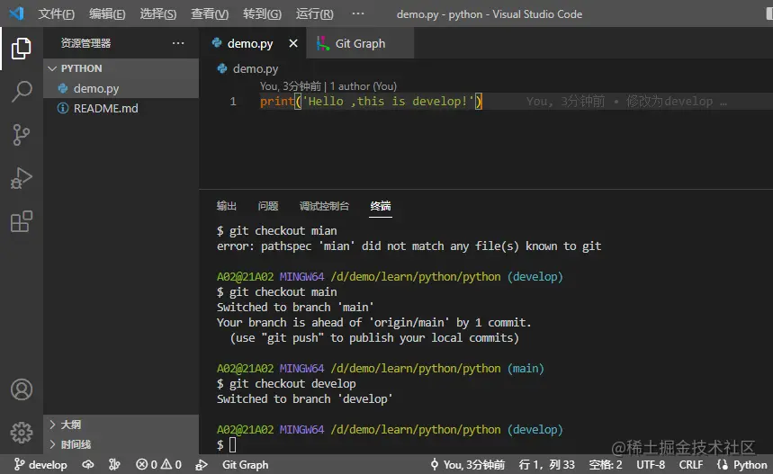Switch to the Git Graph tab
The height and width of the screenshot is (474, 773).
(x=360, y=43)
